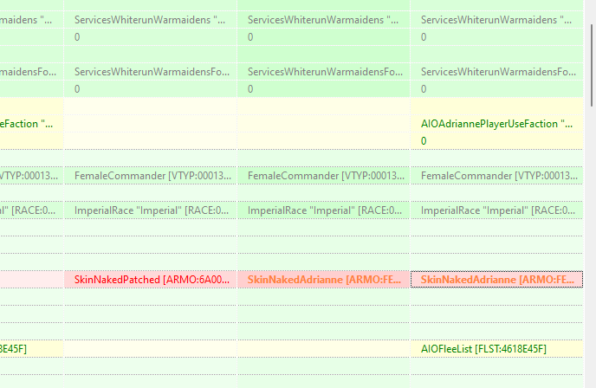Click the pale pink cell left of SkinNakedPatched

coord(31,280)
